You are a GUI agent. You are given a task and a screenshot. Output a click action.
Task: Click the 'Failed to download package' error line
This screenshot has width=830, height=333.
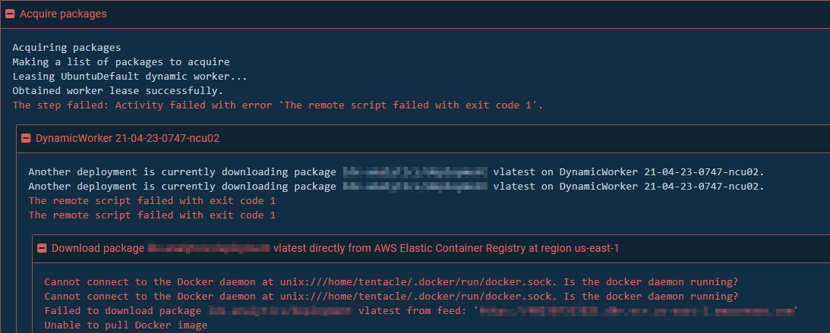tap(421, 310)
